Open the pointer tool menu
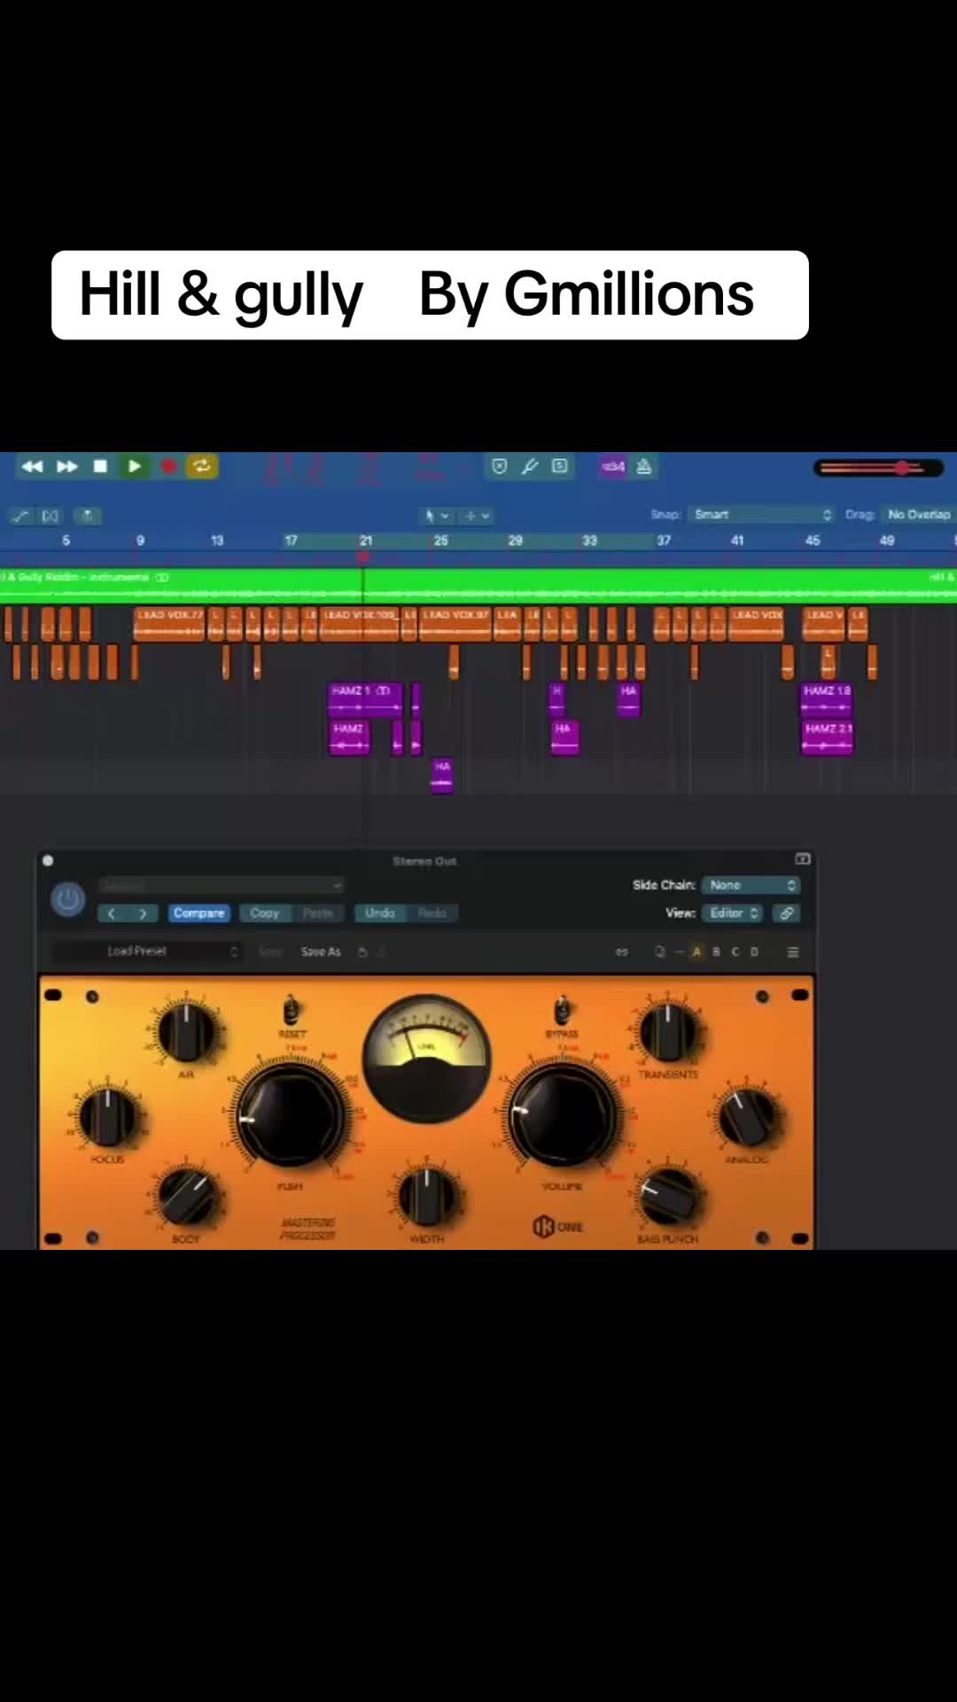Image resolution: width=957 pixels, height=1702 pixels. [x=435, y=516]
